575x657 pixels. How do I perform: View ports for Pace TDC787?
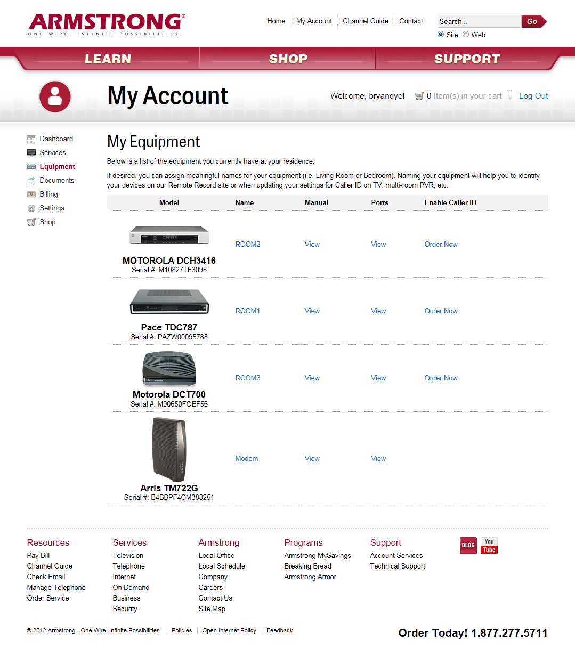[x=378, y=311]
